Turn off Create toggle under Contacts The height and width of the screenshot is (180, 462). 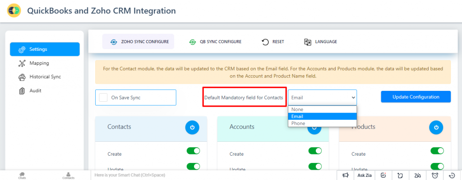point(193,151)
